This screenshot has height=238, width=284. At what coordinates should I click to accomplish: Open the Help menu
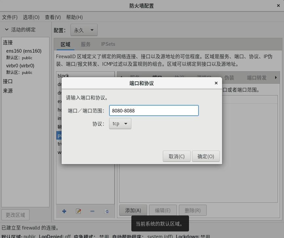point(74,17)
